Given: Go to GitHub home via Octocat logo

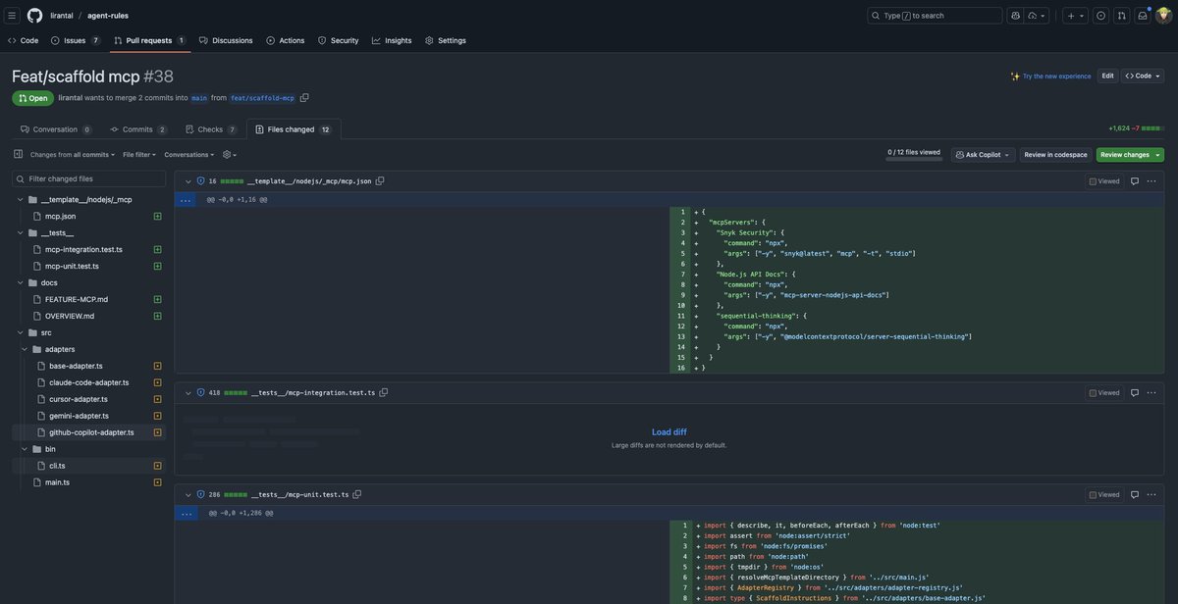Looking at the screenshot, I should coord(34,16).
